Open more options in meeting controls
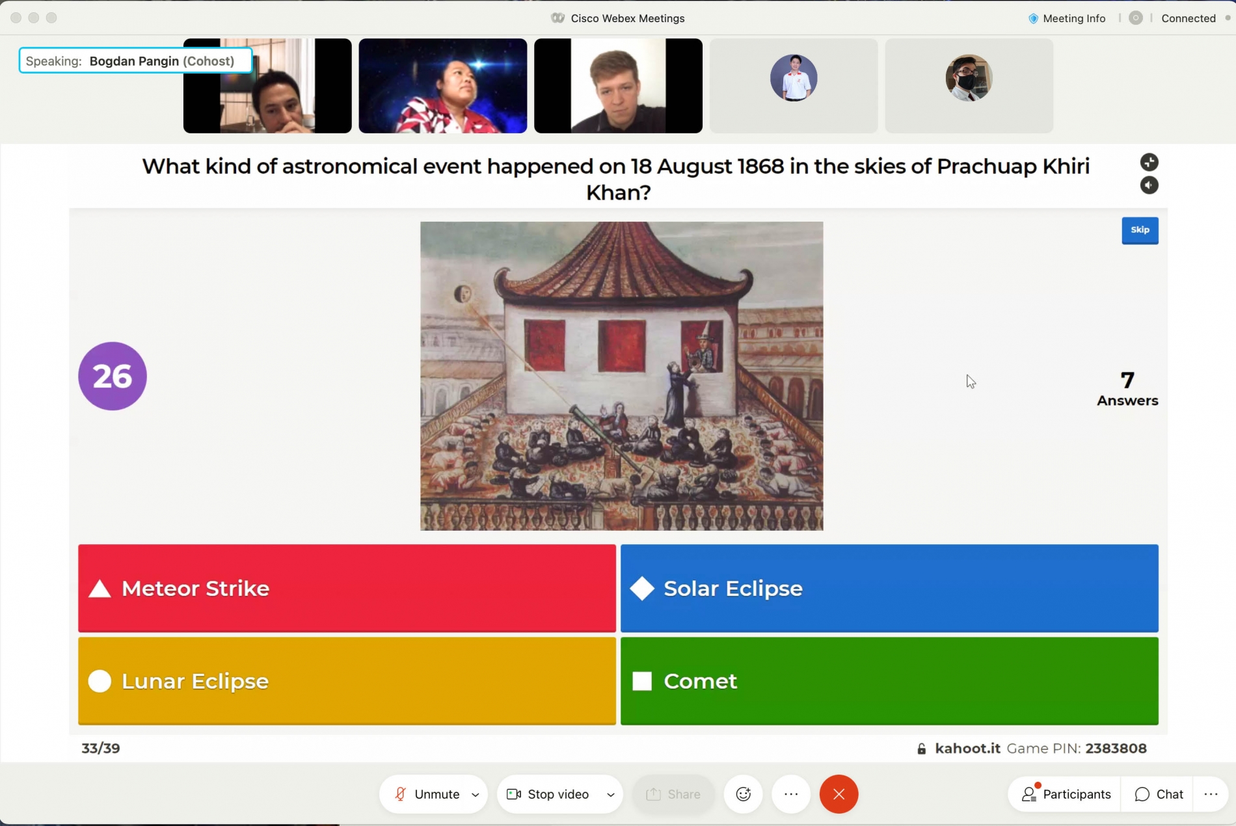The width and height of the screenshot is (1236, 826). [791, 794]
